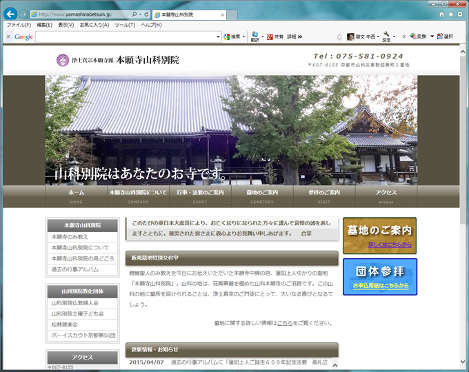Click the page scrollbar up arrow
The image size is (469, 372).
click(x=463, y=51)
